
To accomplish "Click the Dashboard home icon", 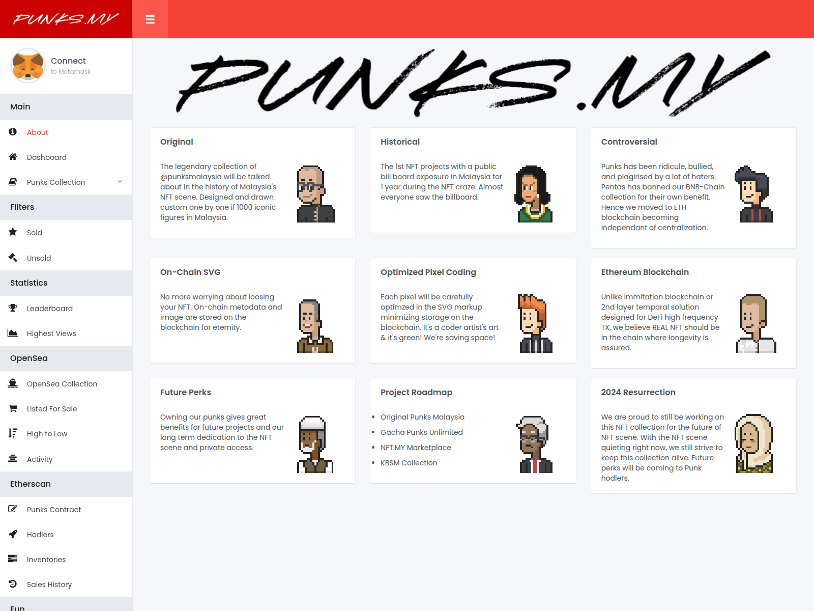I will 13,157.
